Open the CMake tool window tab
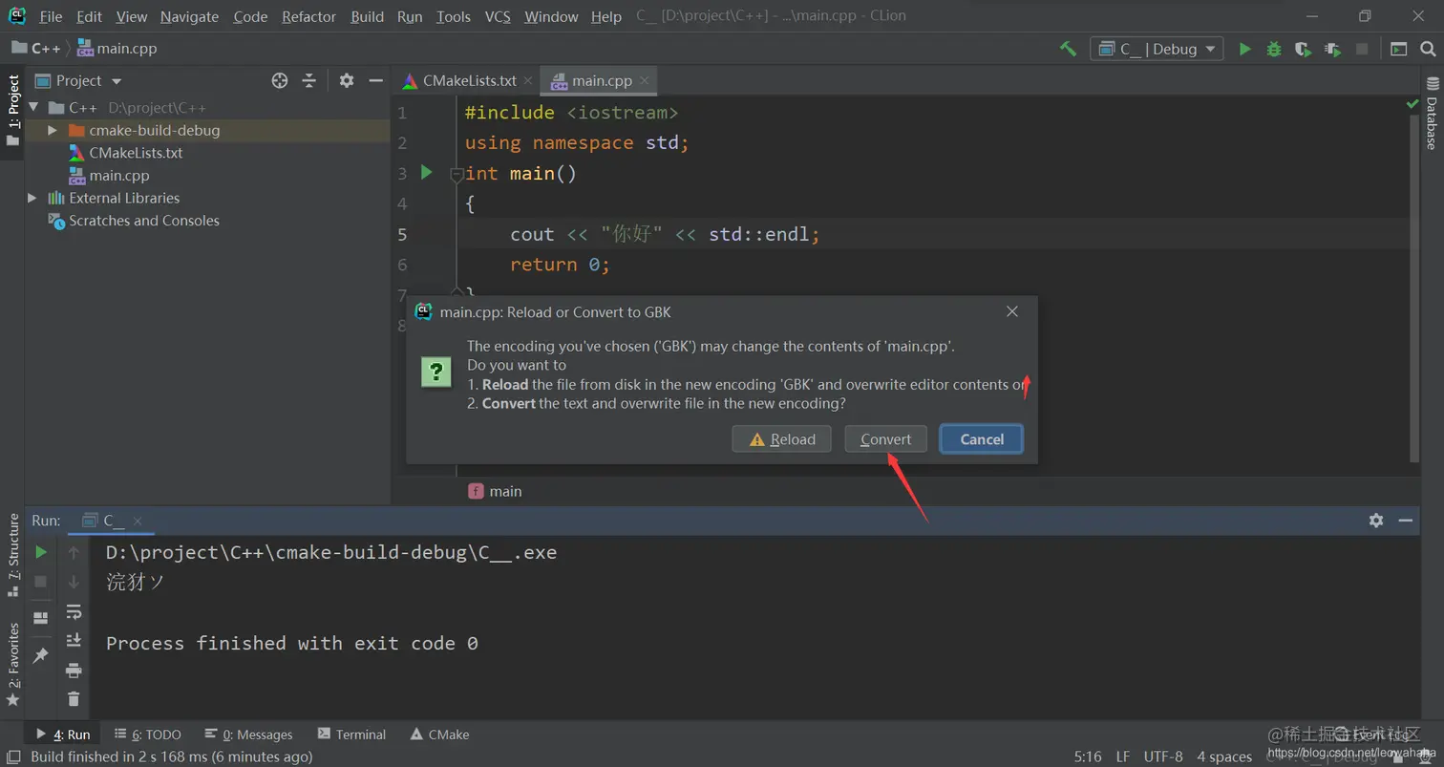This screenshot has width=1444, height=767. coord(439,735)
